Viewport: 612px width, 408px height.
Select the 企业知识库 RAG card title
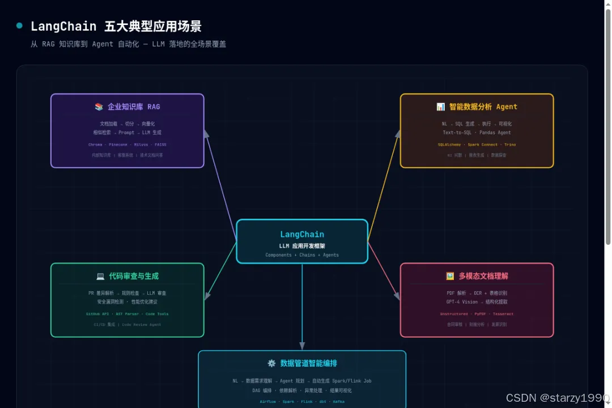tap(134, 107)
